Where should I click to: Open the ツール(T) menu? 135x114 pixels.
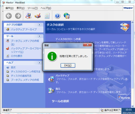click(32, 8)
